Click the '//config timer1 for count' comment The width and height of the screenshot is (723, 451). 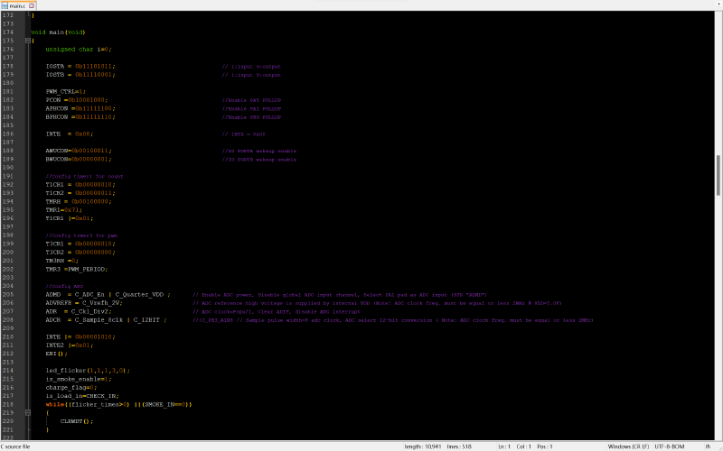coord(84,176)
